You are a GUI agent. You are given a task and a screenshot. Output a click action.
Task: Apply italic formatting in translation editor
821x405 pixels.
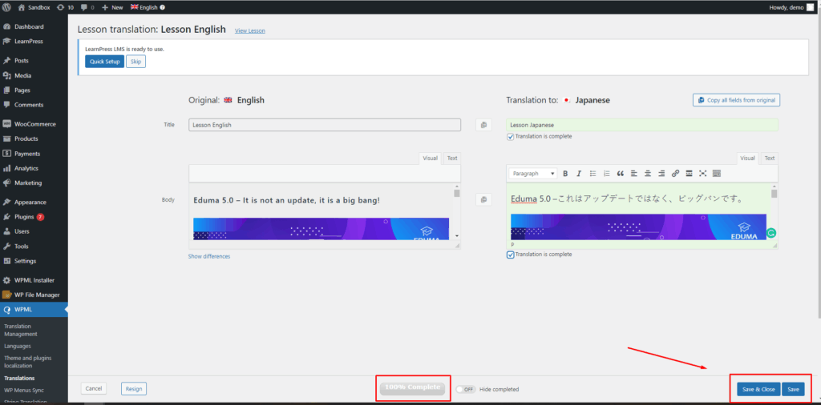coord(579,174)
